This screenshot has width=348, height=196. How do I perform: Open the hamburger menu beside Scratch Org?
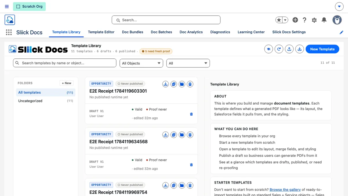coord(7,6)
